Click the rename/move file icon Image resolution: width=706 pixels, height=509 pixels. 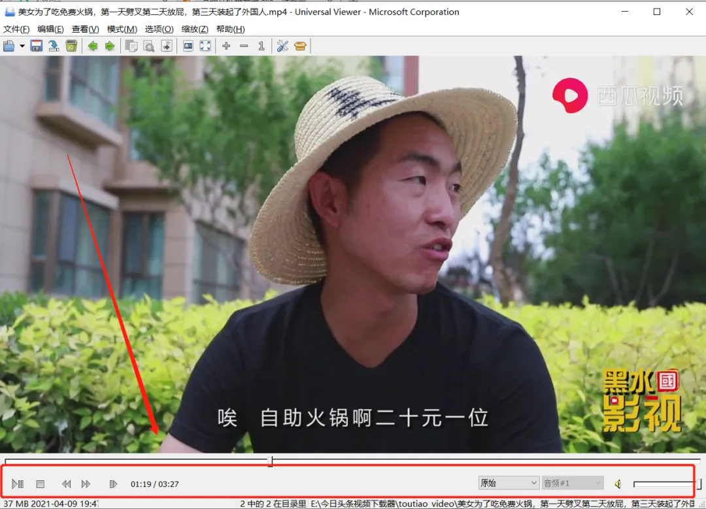[x=54, y=46]
